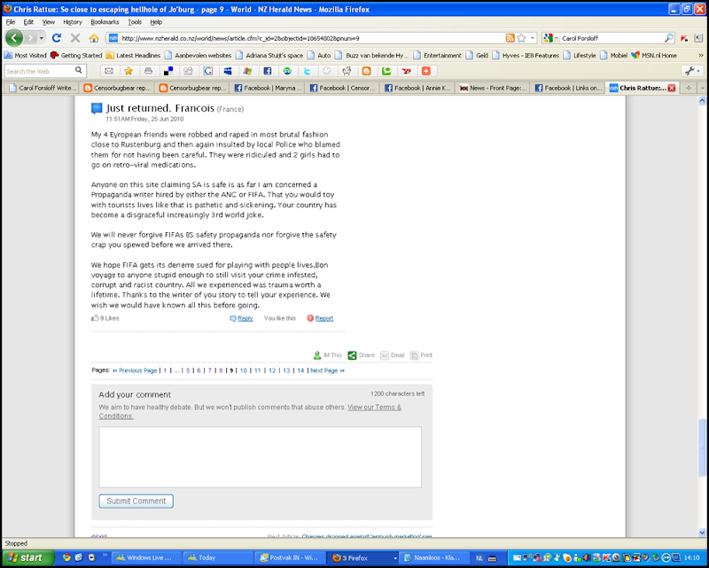This screenshot has width=709, height=568.
Task: Click the vertical scrollbar thumb
Action: (702, 447)
